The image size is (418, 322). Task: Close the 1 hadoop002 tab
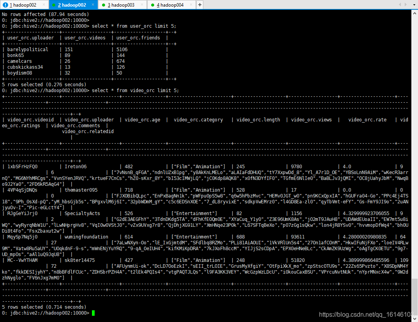coord(44,5)
